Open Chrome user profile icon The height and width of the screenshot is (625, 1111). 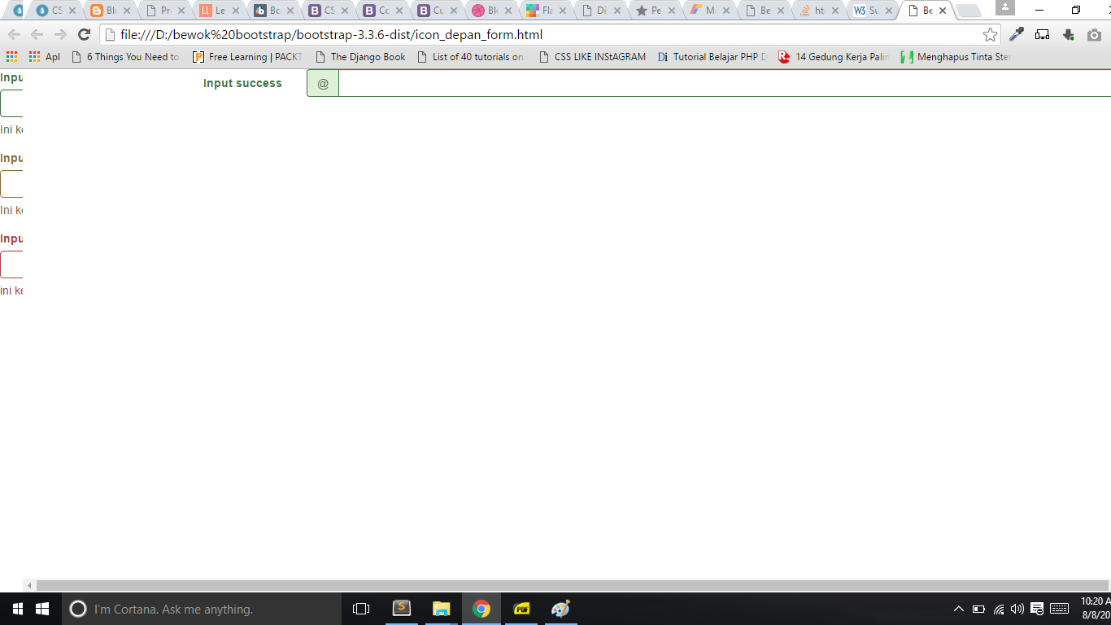[1005, 7]
